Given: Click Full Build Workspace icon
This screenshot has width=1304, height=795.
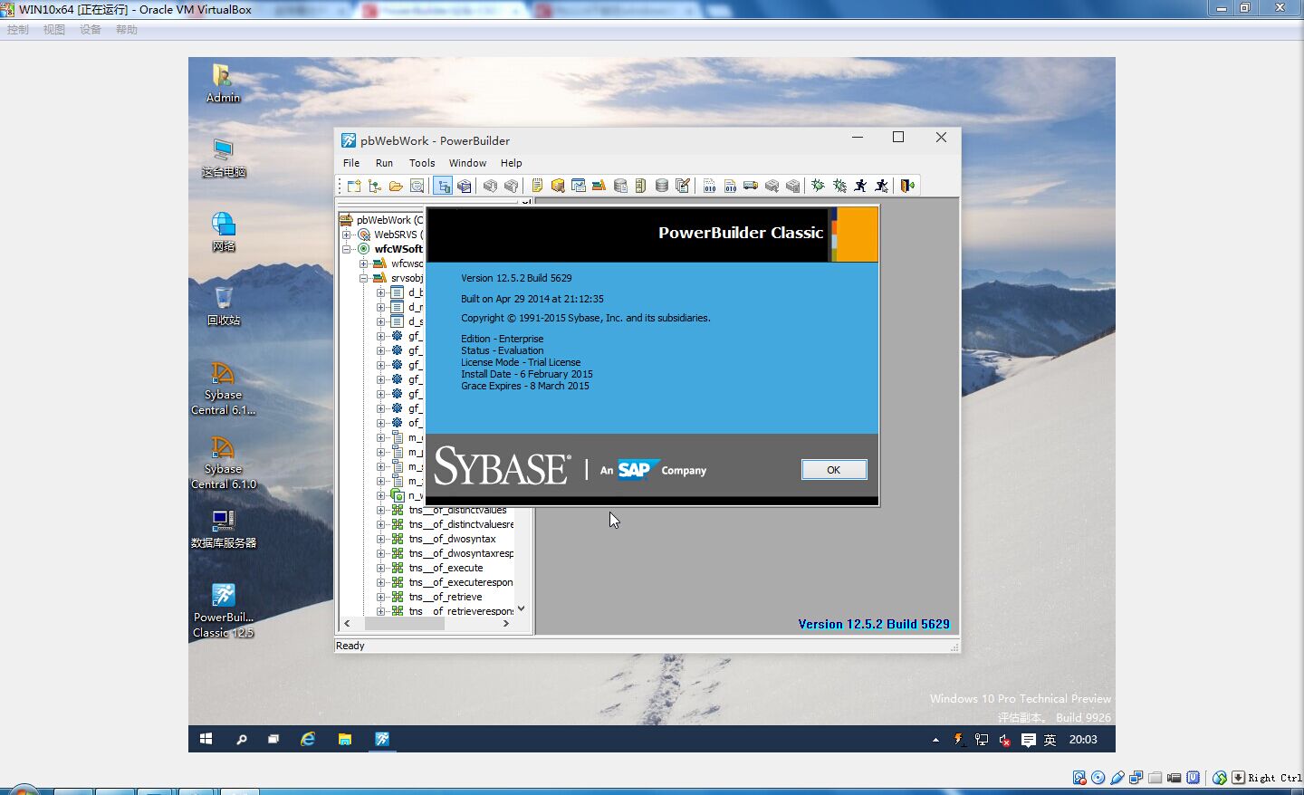Looking at the screenshot, I should point(730,186).
